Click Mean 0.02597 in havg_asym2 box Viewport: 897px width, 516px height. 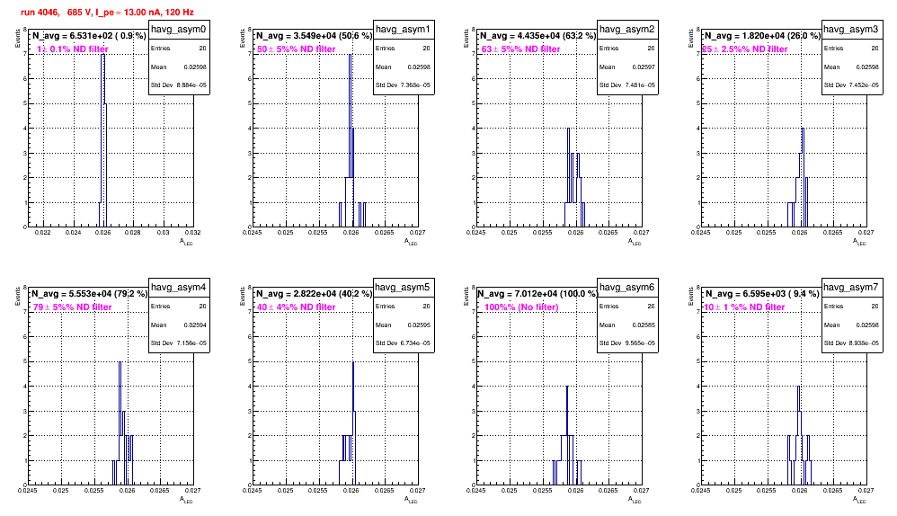(627, 67)
